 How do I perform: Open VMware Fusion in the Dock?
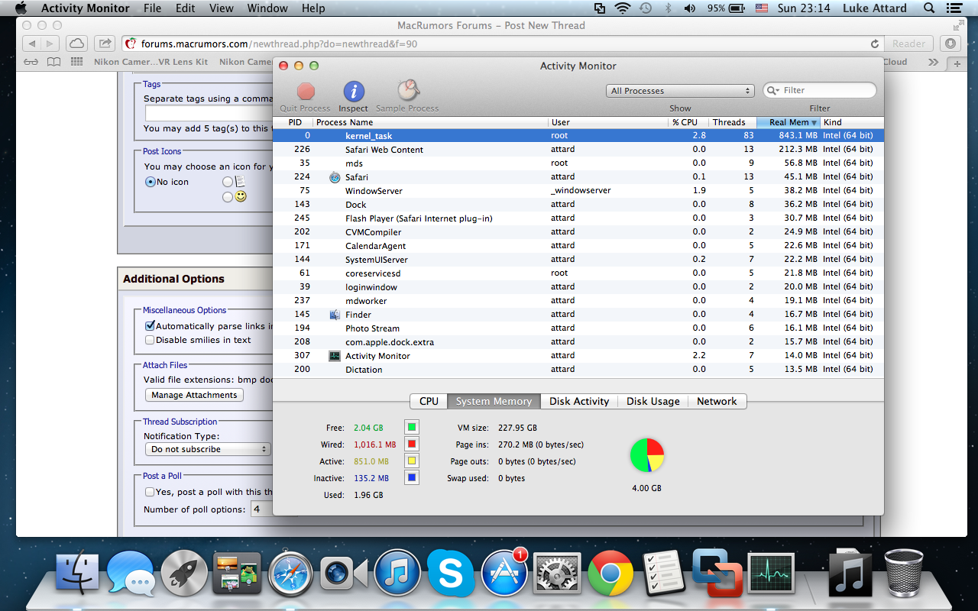pyautogui.click(x=717, y=573)
